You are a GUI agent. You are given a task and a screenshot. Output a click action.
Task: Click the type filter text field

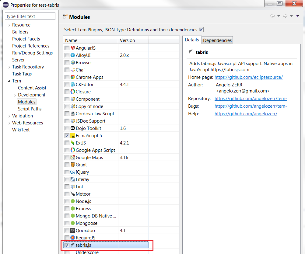[30, 16]
